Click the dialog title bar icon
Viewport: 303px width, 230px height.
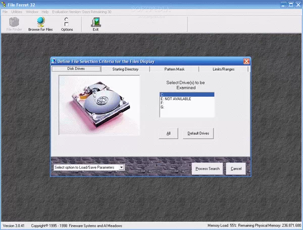(x=54, y=61)
